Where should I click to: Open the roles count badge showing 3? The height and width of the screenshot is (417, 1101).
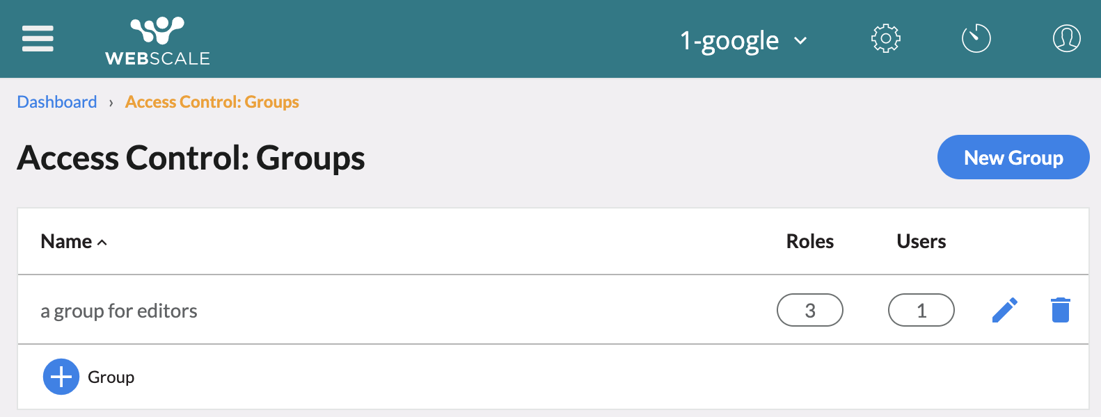(x=809, y=310)
